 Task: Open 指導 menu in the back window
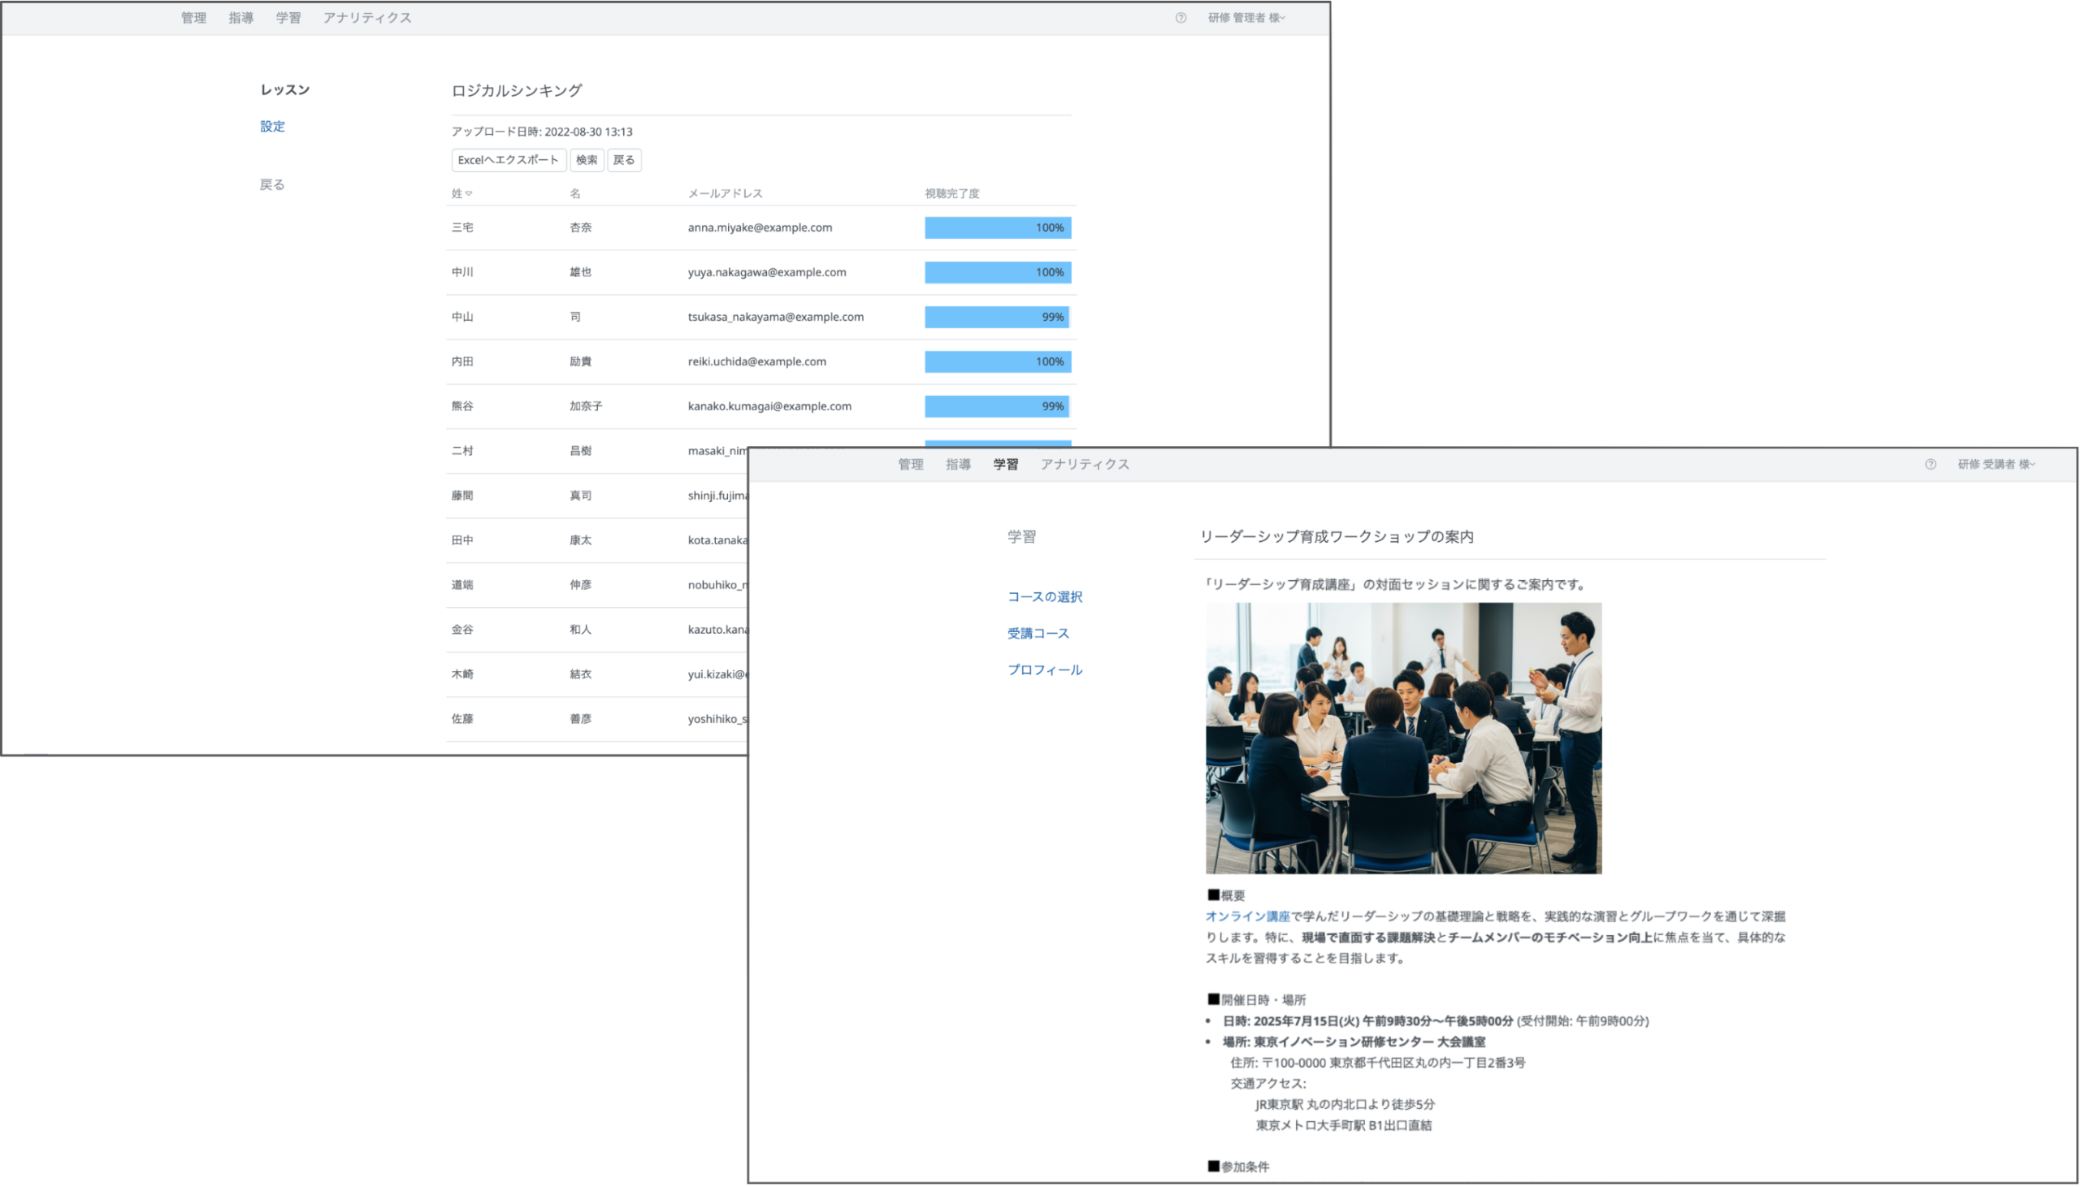(x=240, y=18)
